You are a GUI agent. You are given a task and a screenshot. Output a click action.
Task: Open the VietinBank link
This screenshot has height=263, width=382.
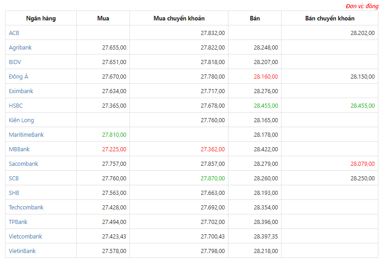[22, 251]
